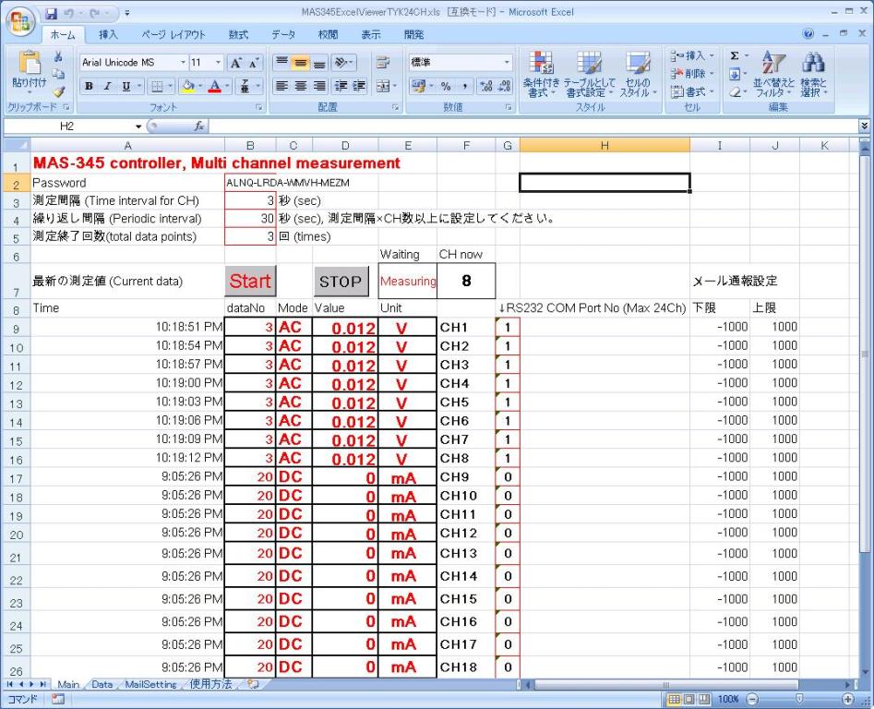Switch to page layout view button
Image resolution: width=874 pixels, height=709 pixels.
pos(688,699)
